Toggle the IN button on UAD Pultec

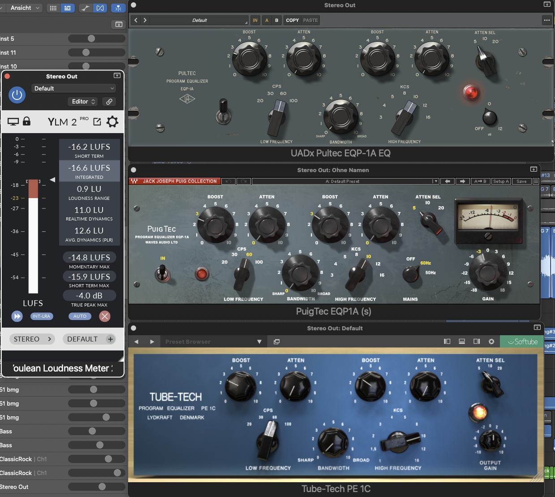[255, 20]
